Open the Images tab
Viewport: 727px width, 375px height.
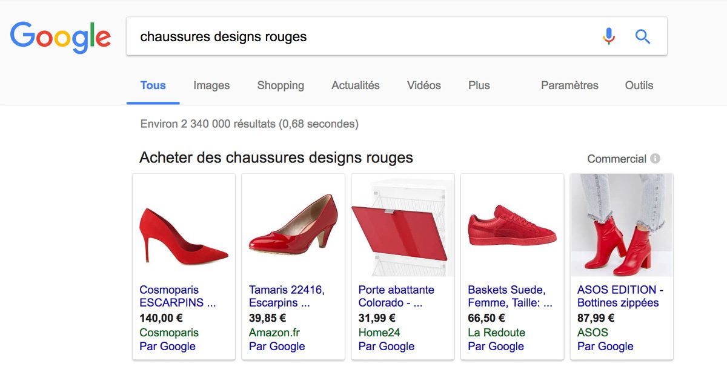(x=211, y=85)
